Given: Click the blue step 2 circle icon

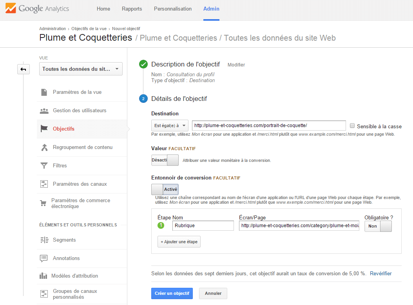Looking at the screenshot, I should pos(143,99).
